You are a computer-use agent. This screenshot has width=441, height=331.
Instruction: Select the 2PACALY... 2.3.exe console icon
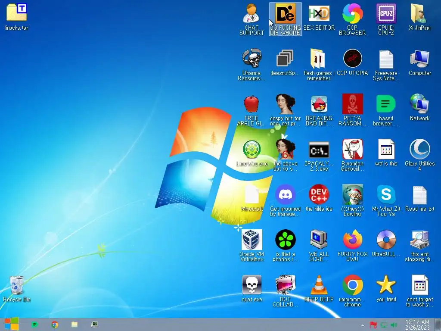click(319, 150)
